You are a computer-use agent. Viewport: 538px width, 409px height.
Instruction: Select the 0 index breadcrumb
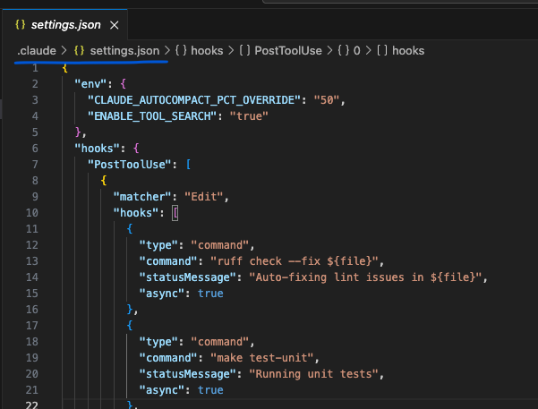(x=357, y=51)
